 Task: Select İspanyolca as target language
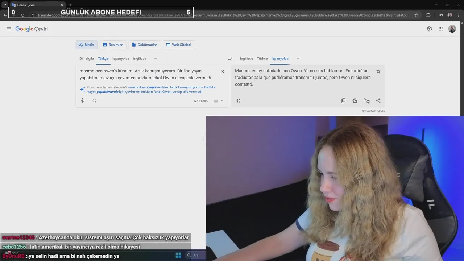pyautogui.click(x=280, y=58)
